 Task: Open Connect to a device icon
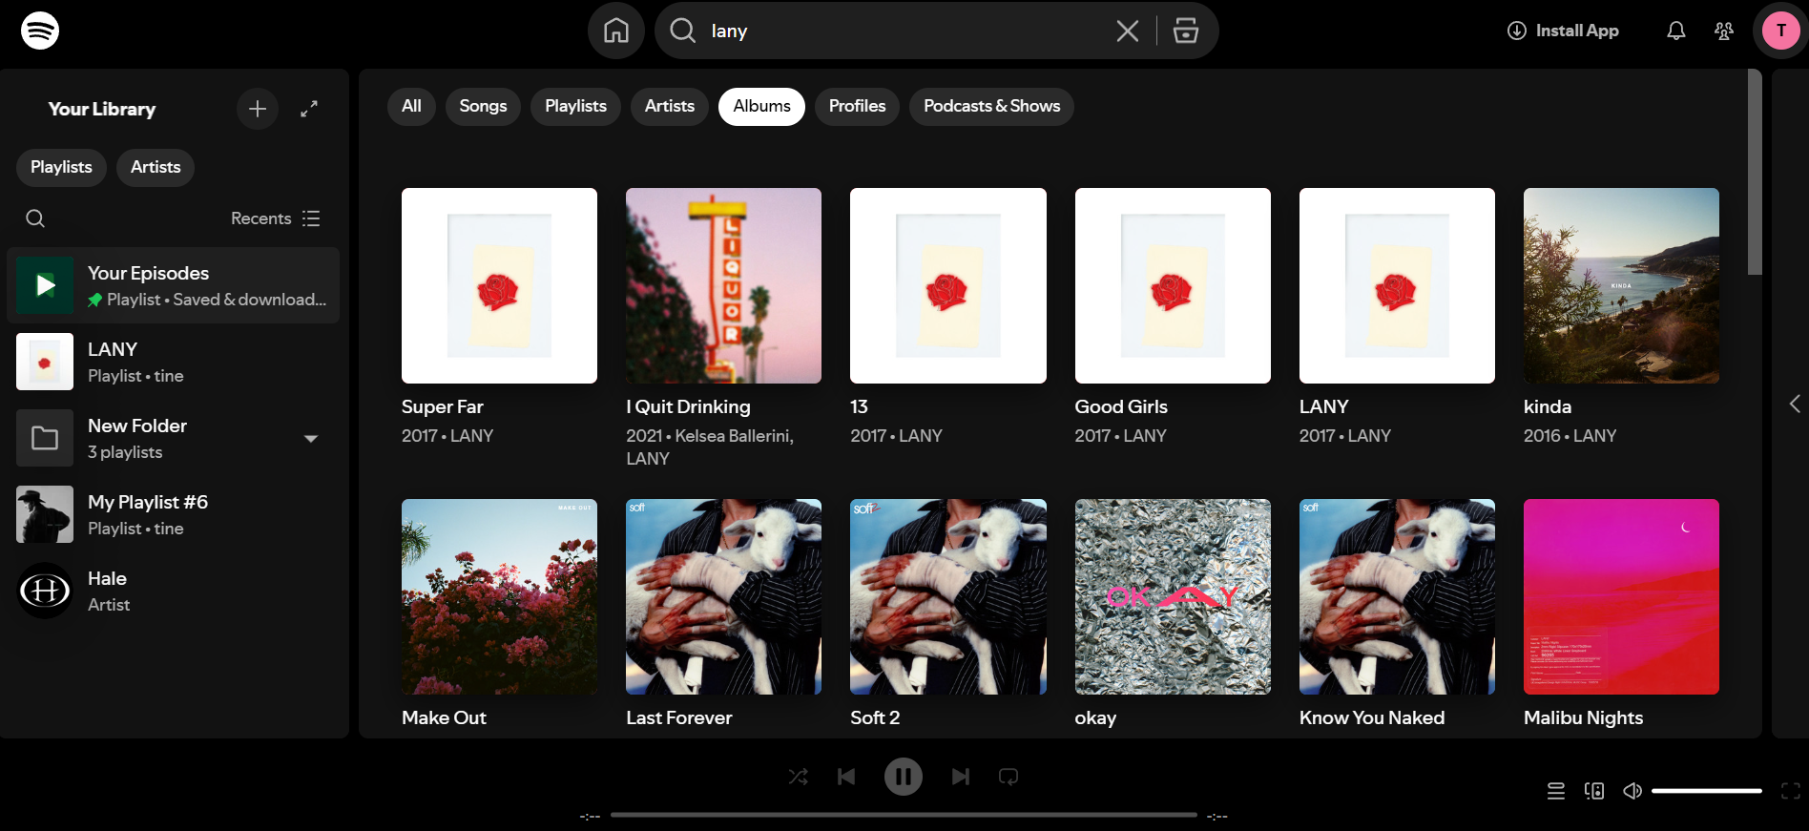(x=1594, y=791)
